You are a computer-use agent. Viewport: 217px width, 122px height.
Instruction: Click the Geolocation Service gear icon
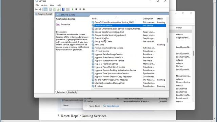[93, 26]
